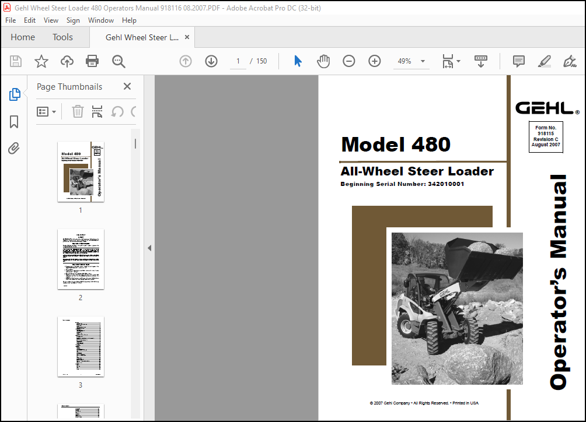Image resolution: width=586 pixels, height=422 pixels.
Task: Open the Find text magnifier tool
Action: click(x=118, y=61)
